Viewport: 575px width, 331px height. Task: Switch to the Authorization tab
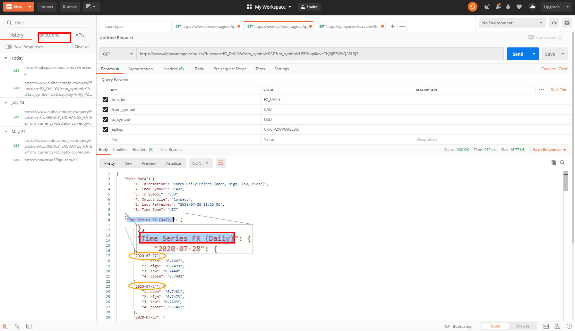(x=140, y=69)
